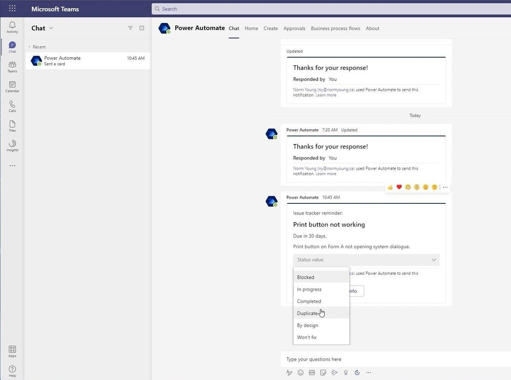Choose Blocked from status list
Image resolution: width=511 pixels, height=380 pixels.
click(x=321, y=277)
